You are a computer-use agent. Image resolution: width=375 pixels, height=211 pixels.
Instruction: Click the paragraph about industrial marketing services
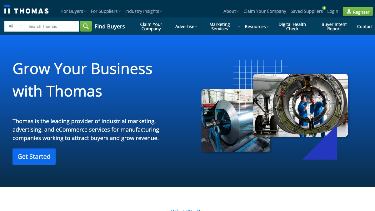86,129
